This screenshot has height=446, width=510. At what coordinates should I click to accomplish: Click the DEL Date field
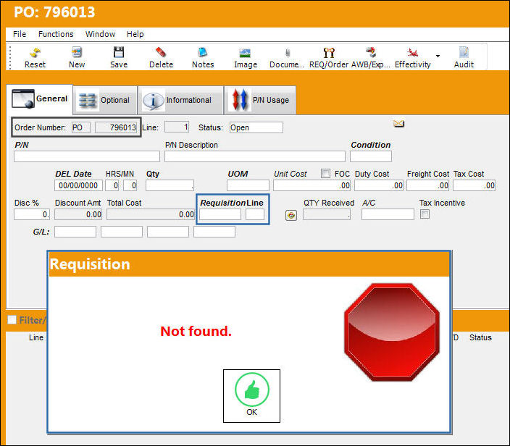click(78, 185)
